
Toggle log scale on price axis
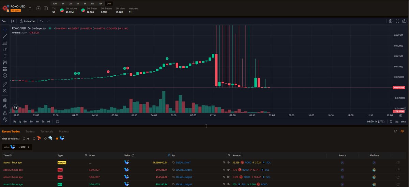coord(396,121)
